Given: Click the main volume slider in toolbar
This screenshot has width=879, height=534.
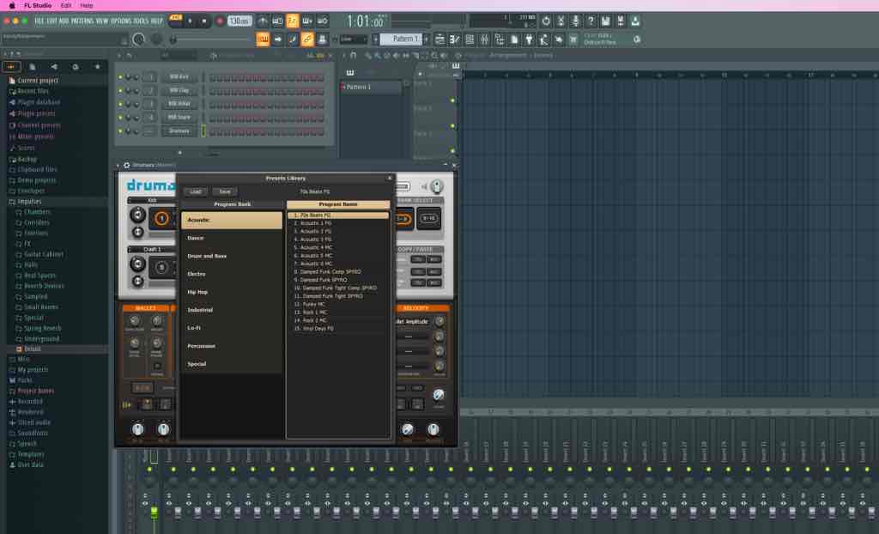Looking at the screenshot, I should click(210, 39).
